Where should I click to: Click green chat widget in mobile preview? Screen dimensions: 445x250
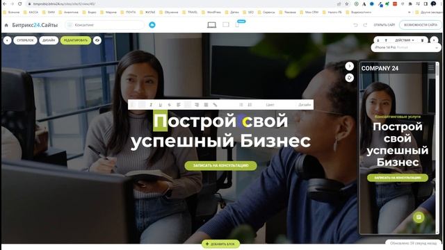[x=419, y=217]
